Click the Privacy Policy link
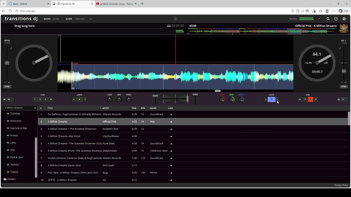 (341, 185)
